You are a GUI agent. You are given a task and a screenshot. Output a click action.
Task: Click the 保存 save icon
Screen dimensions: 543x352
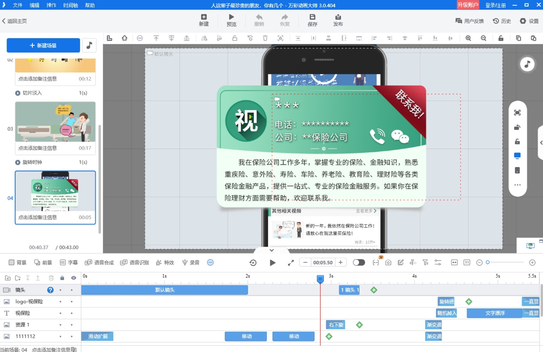(312, 20)
